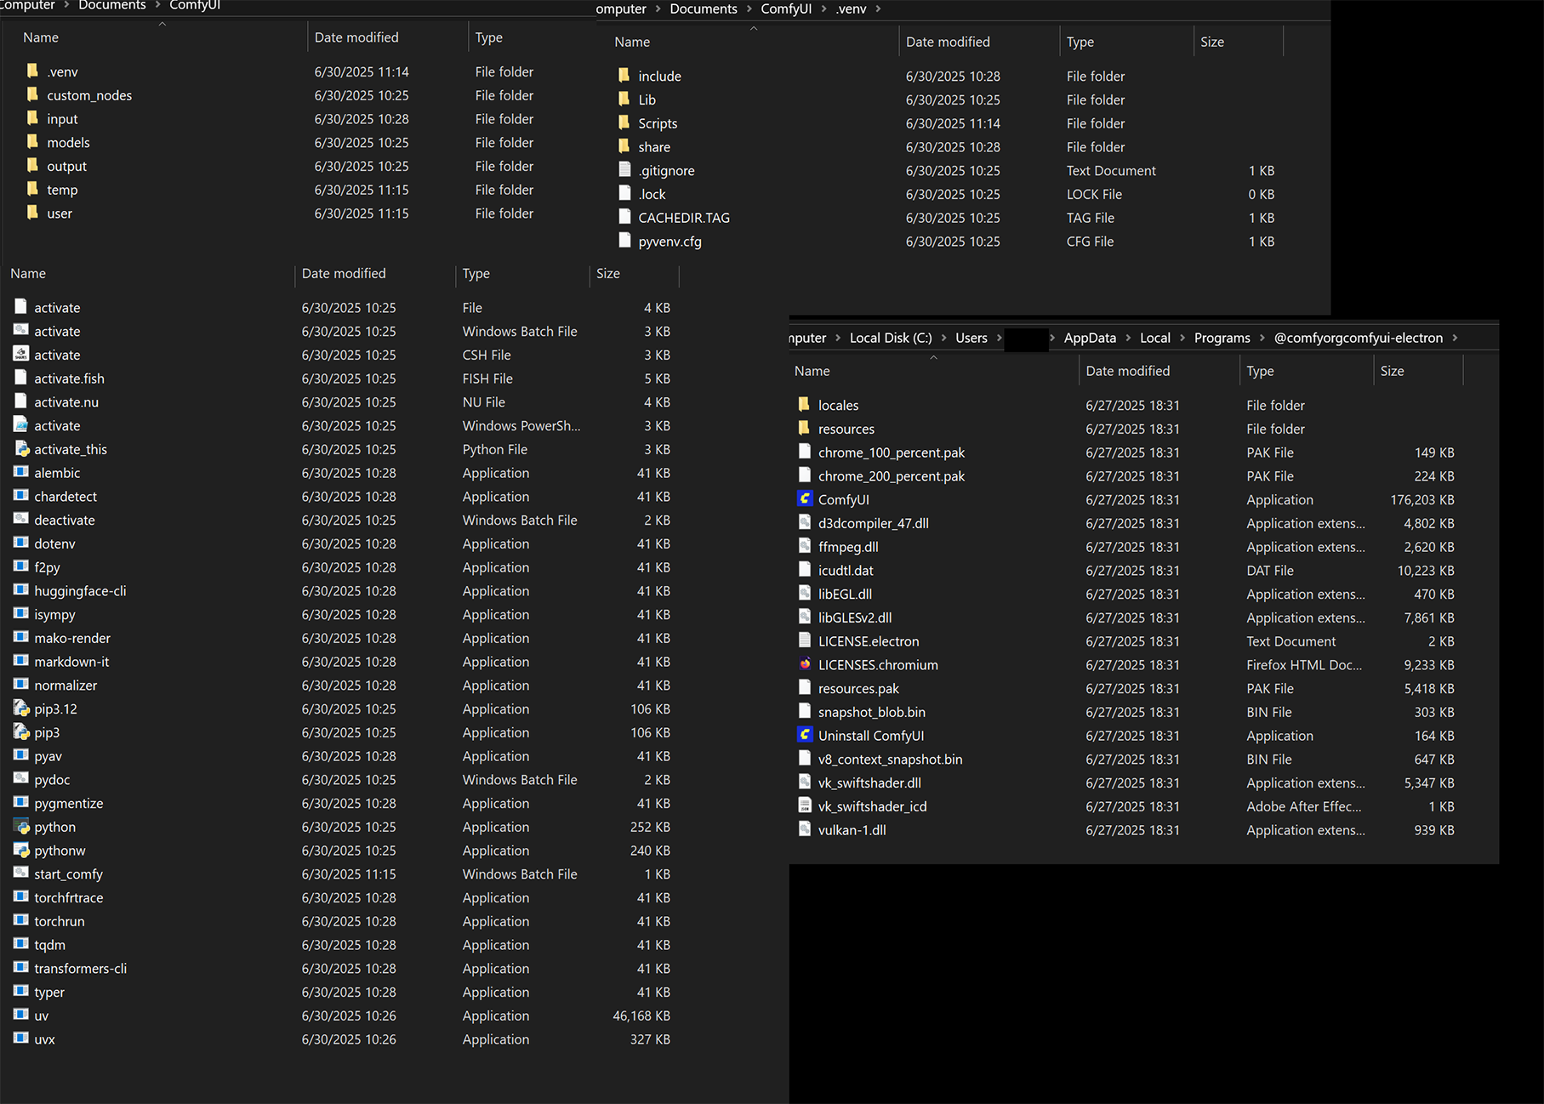Select the uv application icon sized 46,168 KB

point(21,1015)
